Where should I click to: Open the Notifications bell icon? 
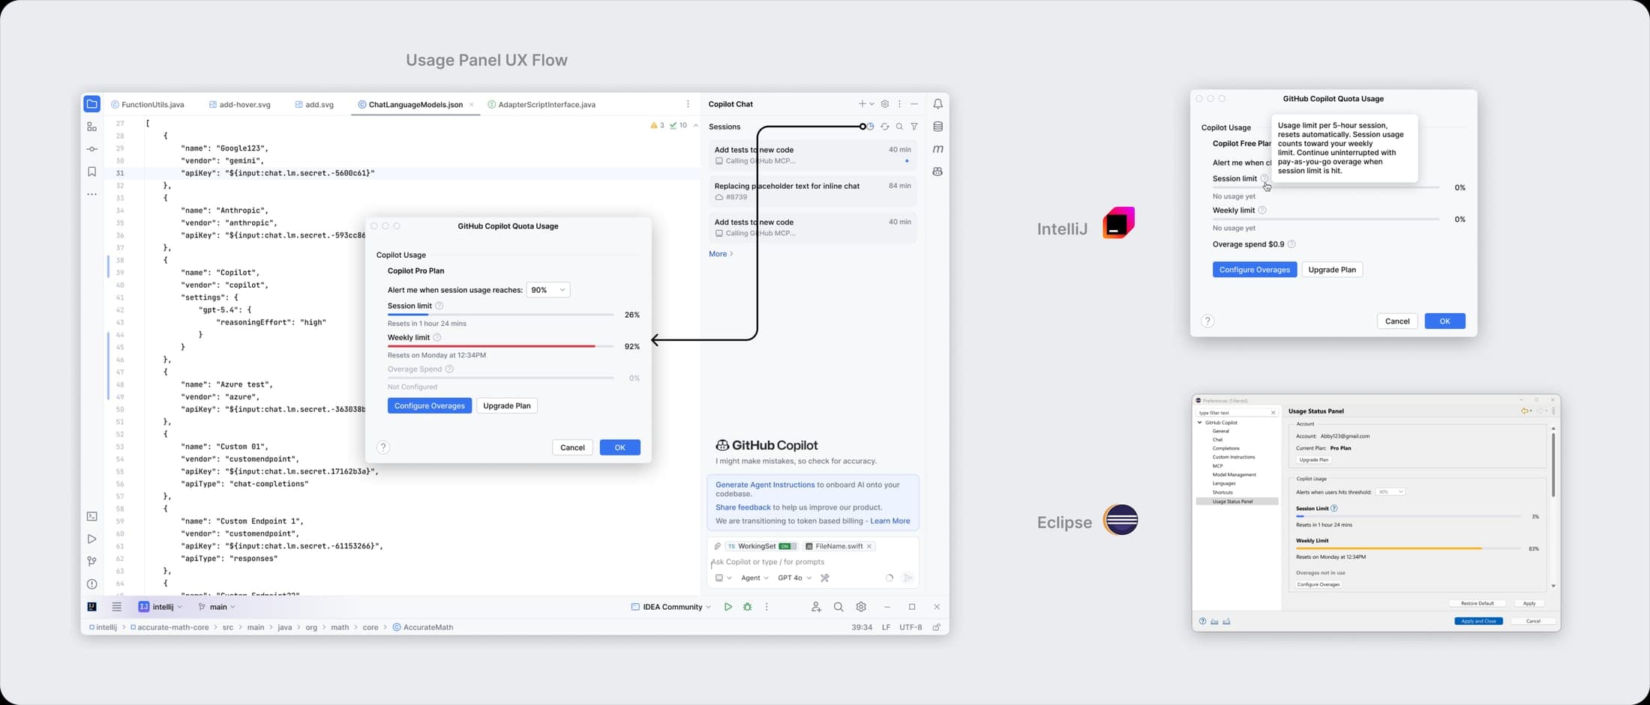click(937, 104)
